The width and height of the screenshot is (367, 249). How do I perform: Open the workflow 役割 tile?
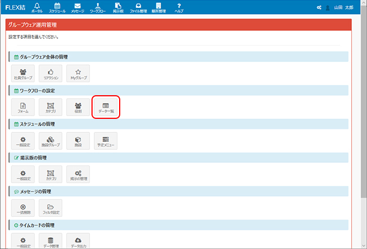click(78, 107)
